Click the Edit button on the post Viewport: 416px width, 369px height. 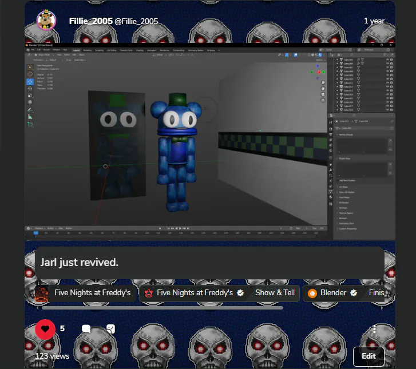369,356
